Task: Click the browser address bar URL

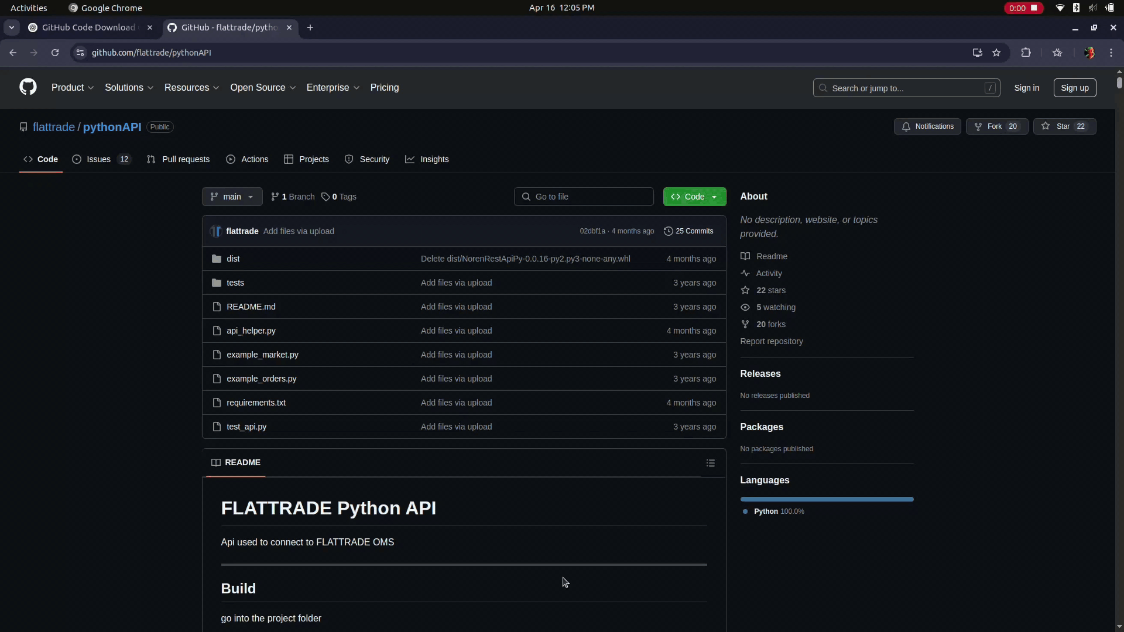Action: coord(151,53)
